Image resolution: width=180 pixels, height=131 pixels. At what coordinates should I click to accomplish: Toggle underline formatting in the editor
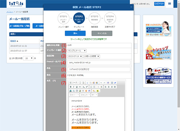pyautogui.click(x=77, y=87)
